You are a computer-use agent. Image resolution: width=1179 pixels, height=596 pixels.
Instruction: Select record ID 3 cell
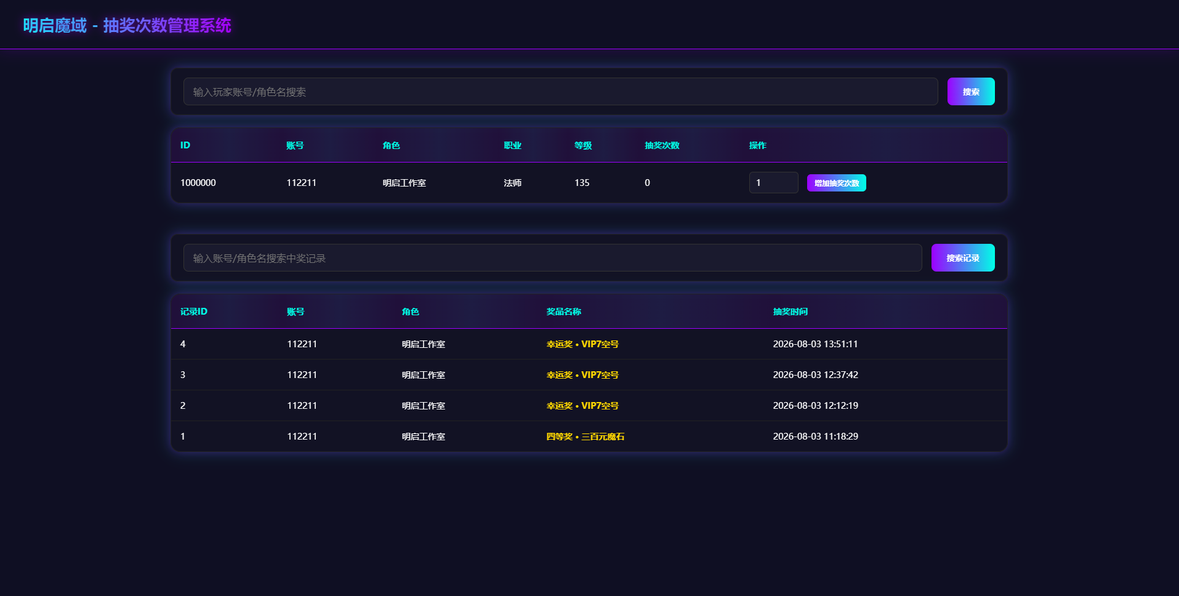pyautogui.click(x=183, y=375)
